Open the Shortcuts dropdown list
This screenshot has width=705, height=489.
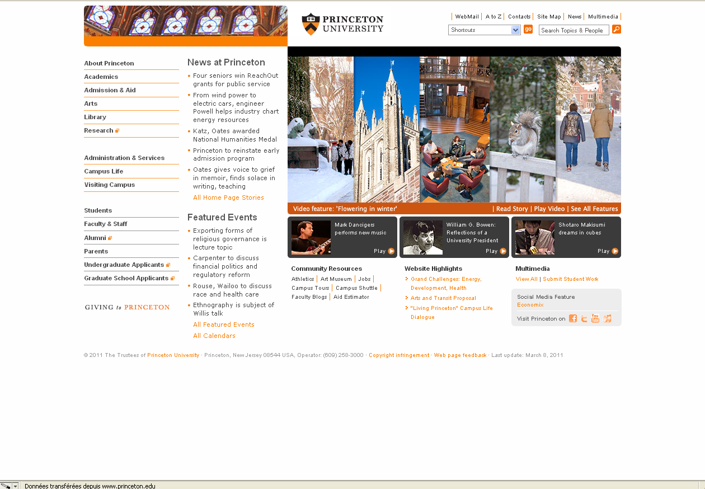[485, 30]
